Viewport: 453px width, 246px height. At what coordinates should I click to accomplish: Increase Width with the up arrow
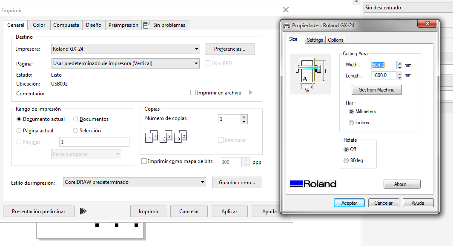tap(400, 63)
